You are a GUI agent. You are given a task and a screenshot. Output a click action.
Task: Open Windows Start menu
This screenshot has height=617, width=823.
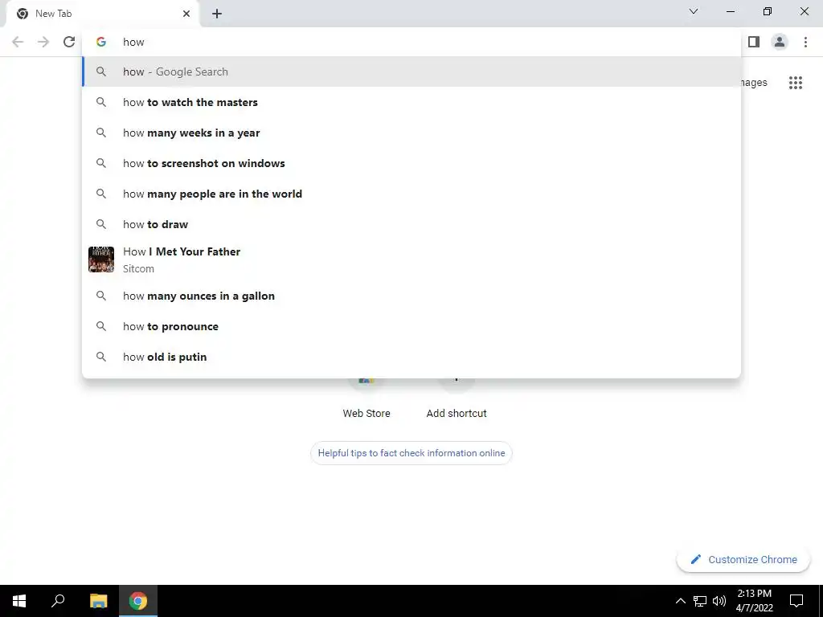(x=19, y=601)
